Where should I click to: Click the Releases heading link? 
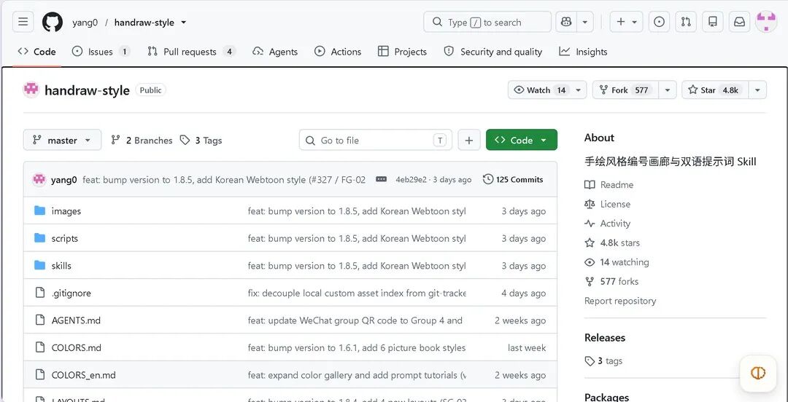coord(605,338)
